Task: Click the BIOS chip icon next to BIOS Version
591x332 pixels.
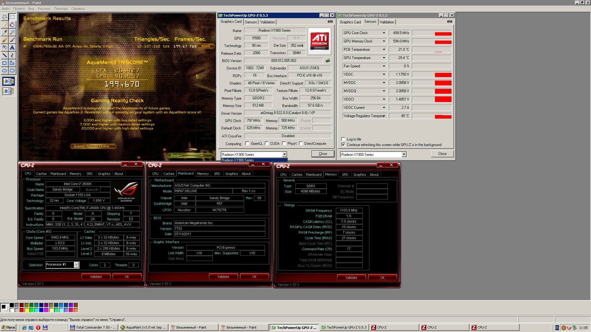Action: point(328,61)
